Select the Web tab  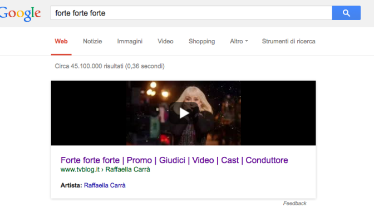(61, 41)
